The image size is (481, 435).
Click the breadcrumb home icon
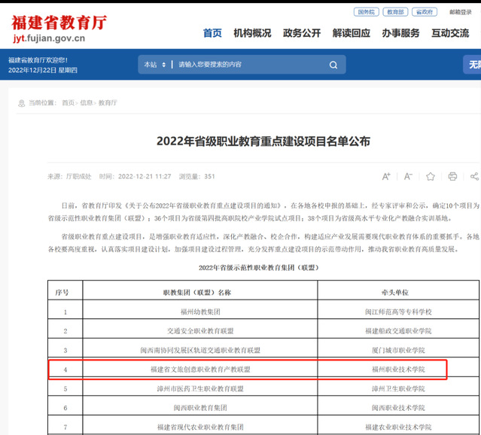pos(20,102)
